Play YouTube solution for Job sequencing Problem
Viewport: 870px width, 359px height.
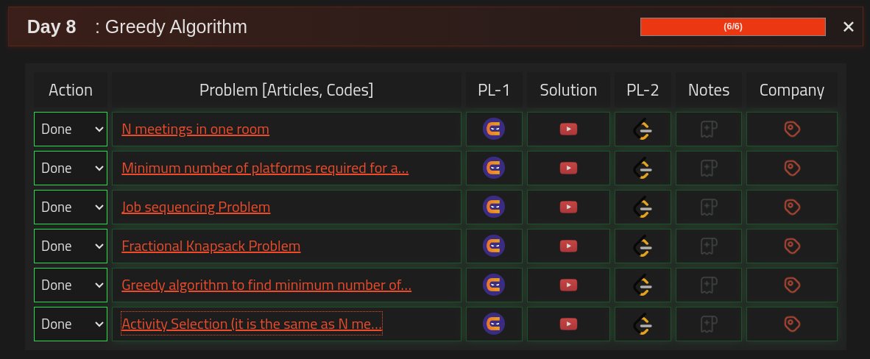pyautogui.click(x=568, y=207)
